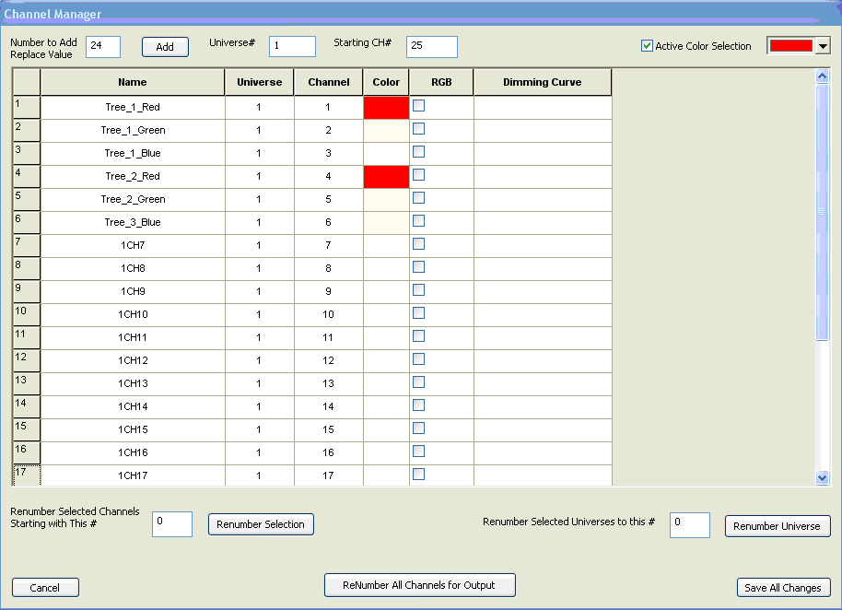Select row header number 7
The image size is (842, 610).
coord(26,245)
